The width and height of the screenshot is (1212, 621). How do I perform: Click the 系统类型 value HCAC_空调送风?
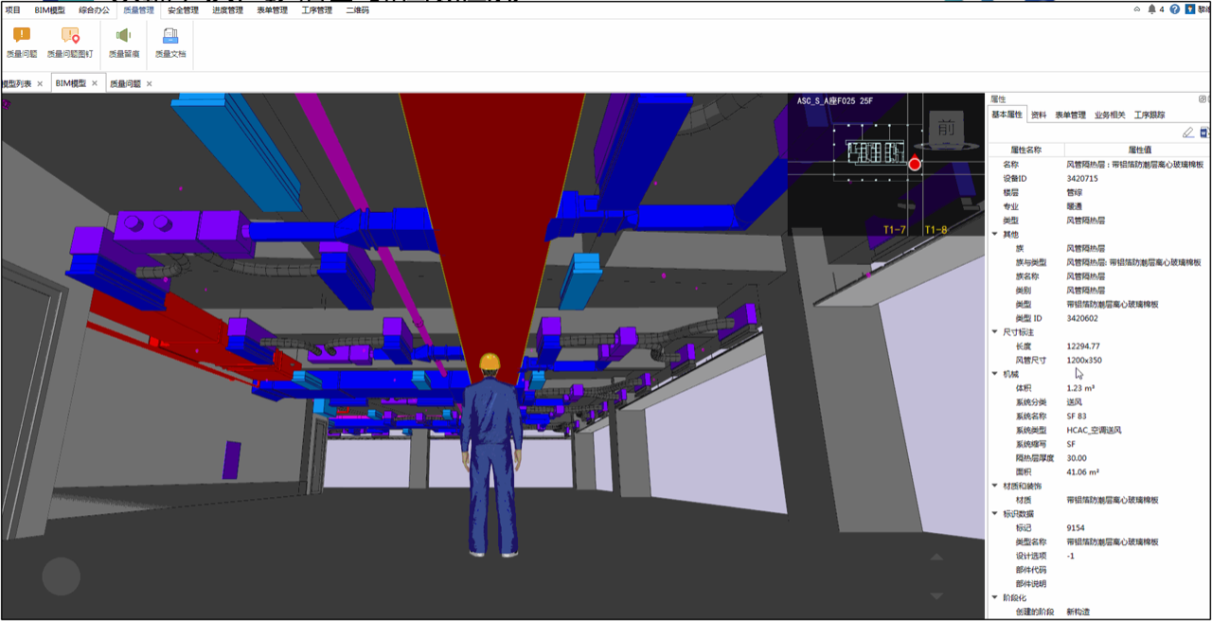pyautogui.click(x=1094, y=431)
